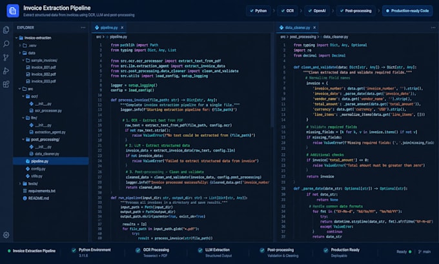Image resolution: width=439 pixels, height=264 pixels.
Task: Collapse the invoice-extraction root folder
Action: [x=17, y=38]
